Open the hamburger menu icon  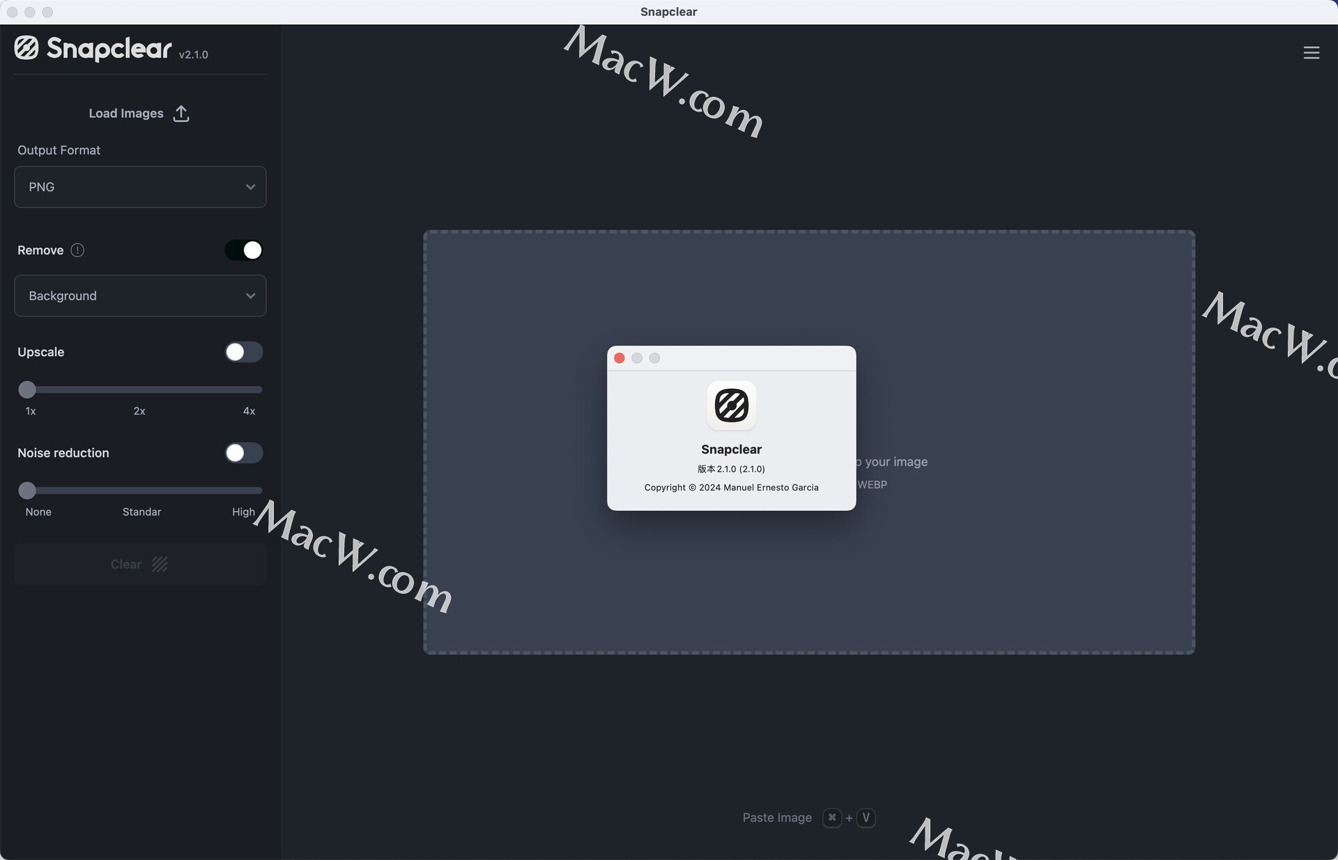[x=1311, y=53]
